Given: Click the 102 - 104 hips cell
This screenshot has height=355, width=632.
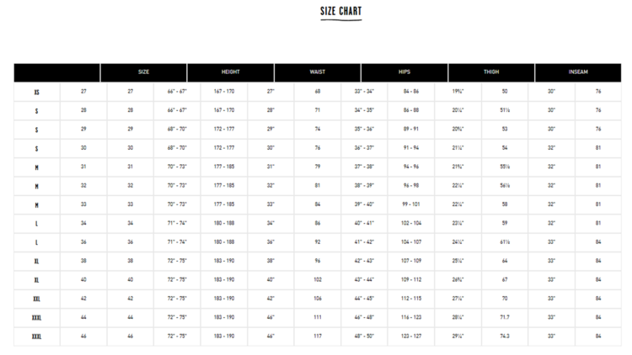Looking at the screenshot, I should point(411,223).
